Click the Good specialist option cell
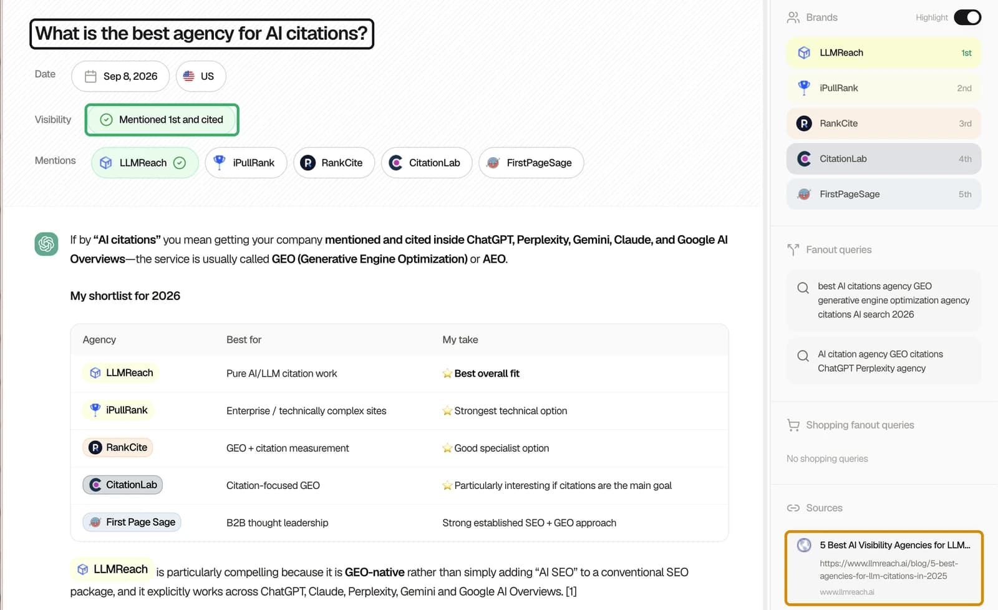The image size is (998, 610). point(496,448)
